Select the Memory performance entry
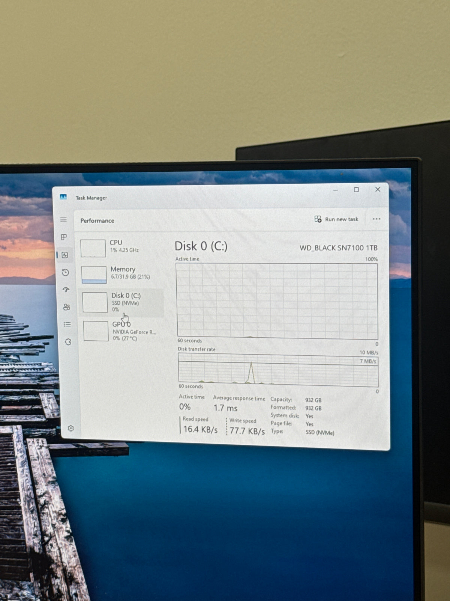The width and height of the screenshot is (450, 601). click(121, 274)
